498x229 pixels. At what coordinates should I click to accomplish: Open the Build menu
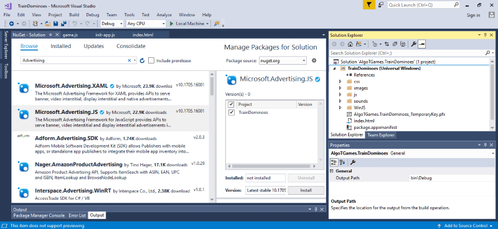pos(74,15)
